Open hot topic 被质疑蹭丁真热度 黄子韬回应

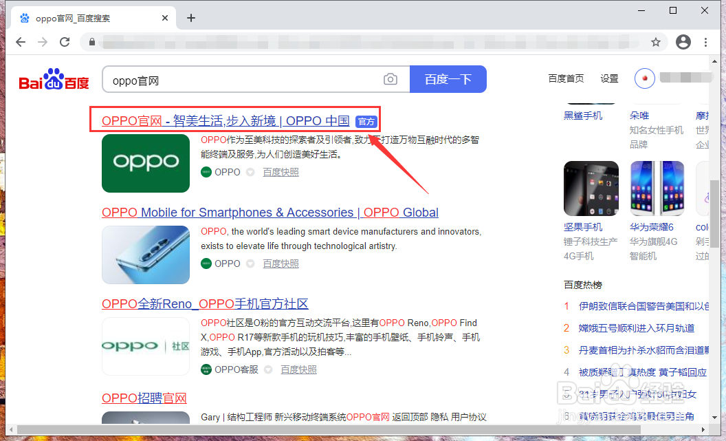[643, 372]
